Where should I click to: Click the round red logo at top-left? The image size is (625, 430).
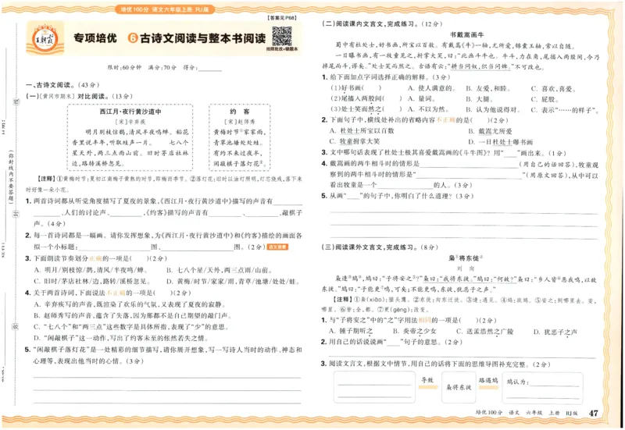(45, 38)
